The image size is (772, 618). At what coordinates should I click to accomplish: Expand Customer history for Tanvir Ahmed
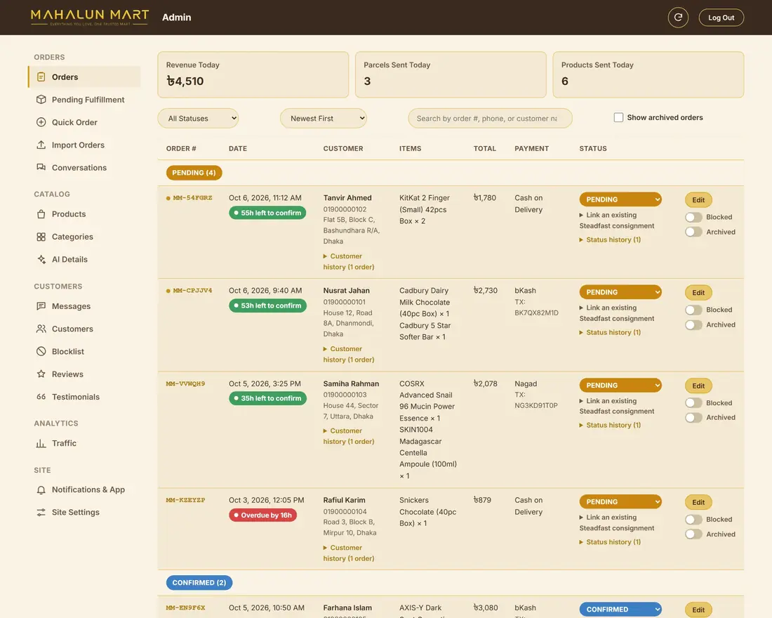349,262
